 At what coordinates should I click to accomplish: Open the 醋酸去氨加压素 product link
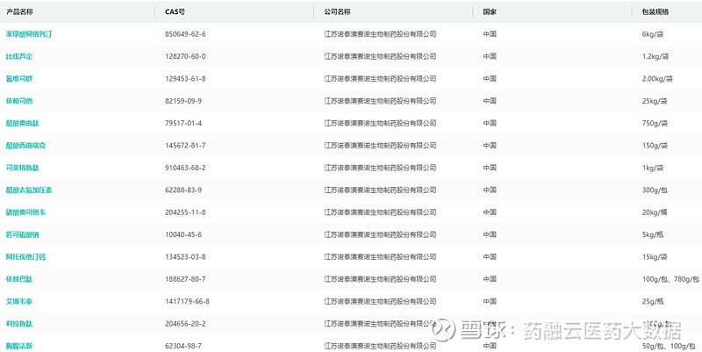pyautogui.click(x=29, y=190)
